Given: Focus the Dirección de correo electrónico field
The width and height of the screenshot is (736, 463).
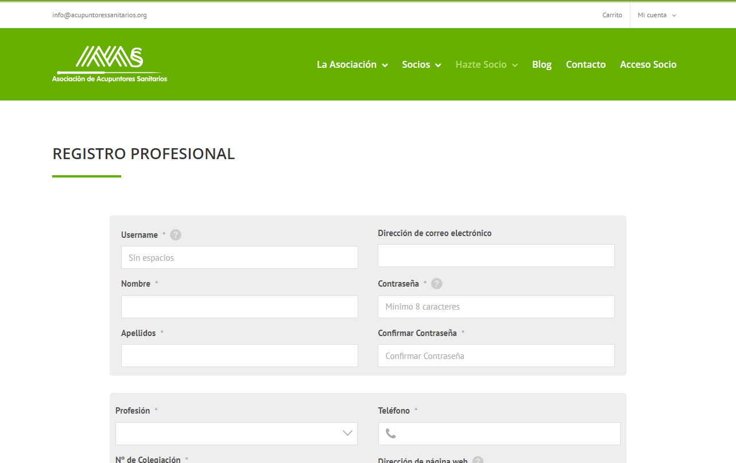Looking at the screenshot, I should click(x=495, y=256).
